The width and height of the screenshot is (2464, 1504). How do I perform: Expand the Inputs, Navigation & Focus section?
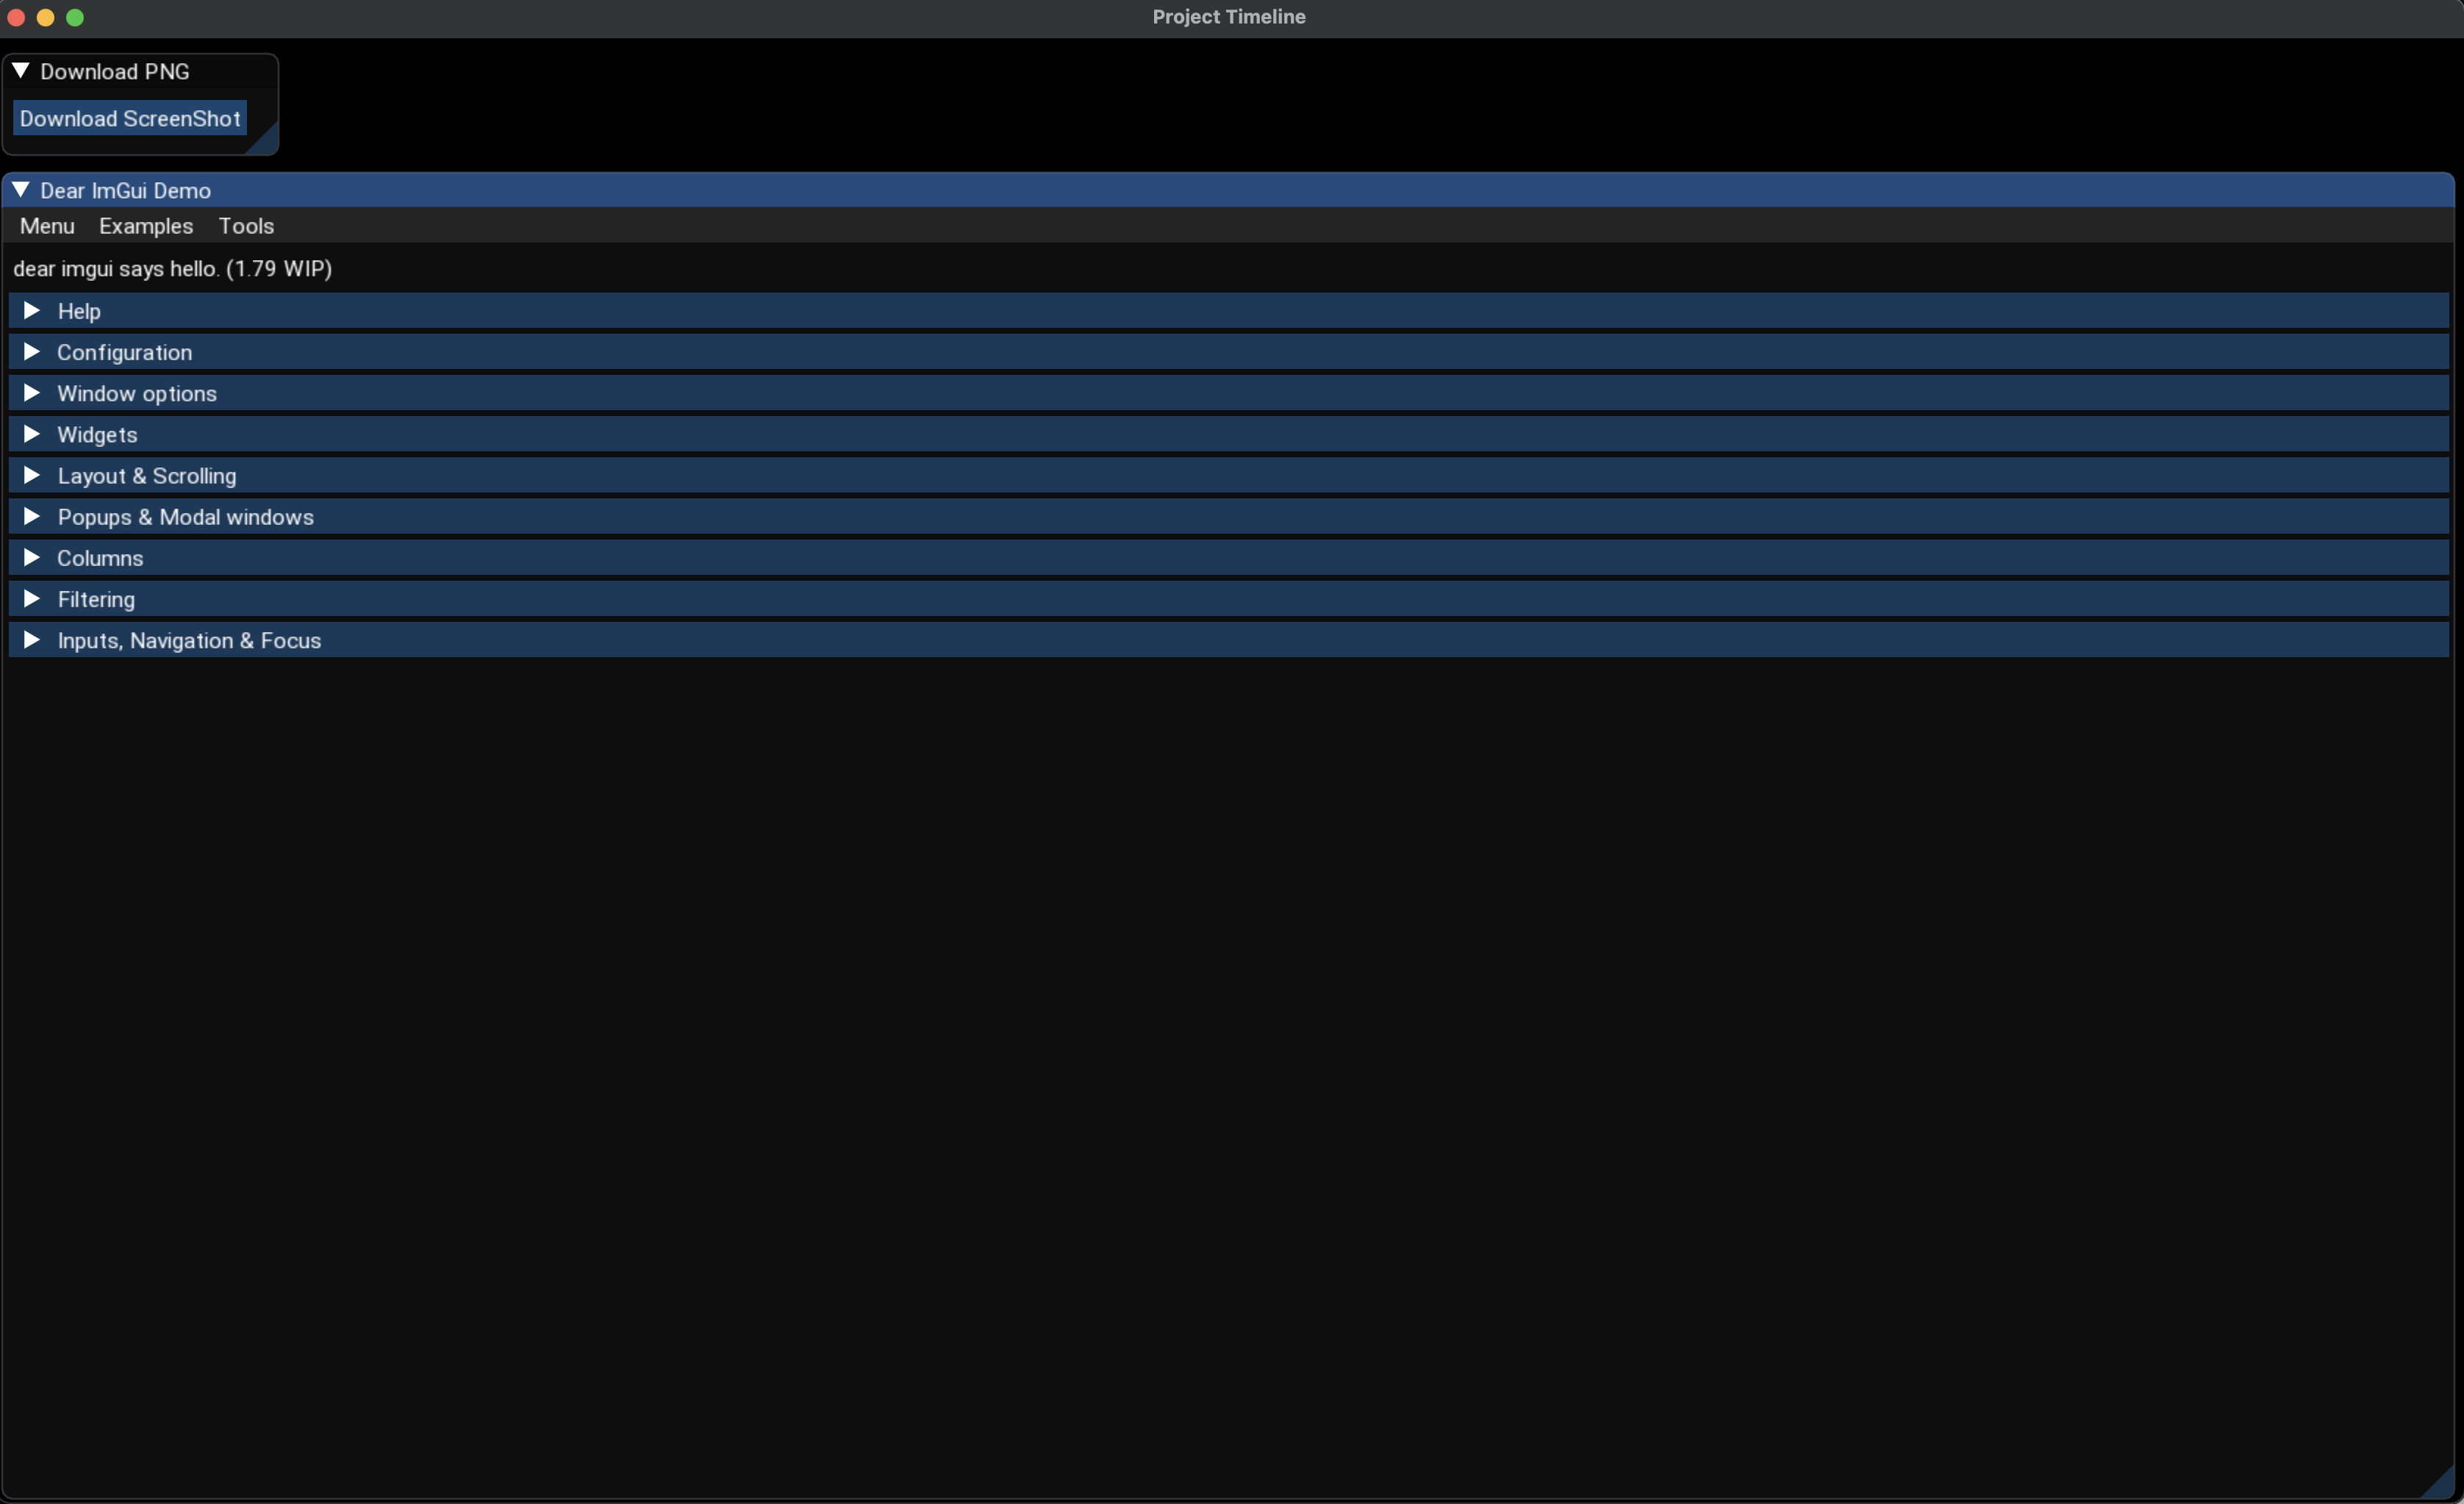[x=189, y=640]
